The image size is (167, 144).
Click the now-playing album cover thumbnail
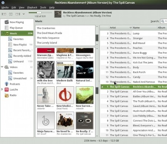(x=58, y=14)
